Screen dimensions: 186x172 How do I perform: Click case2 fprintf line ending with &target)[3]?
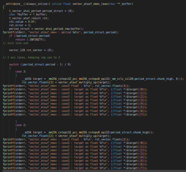click(75, 154)
